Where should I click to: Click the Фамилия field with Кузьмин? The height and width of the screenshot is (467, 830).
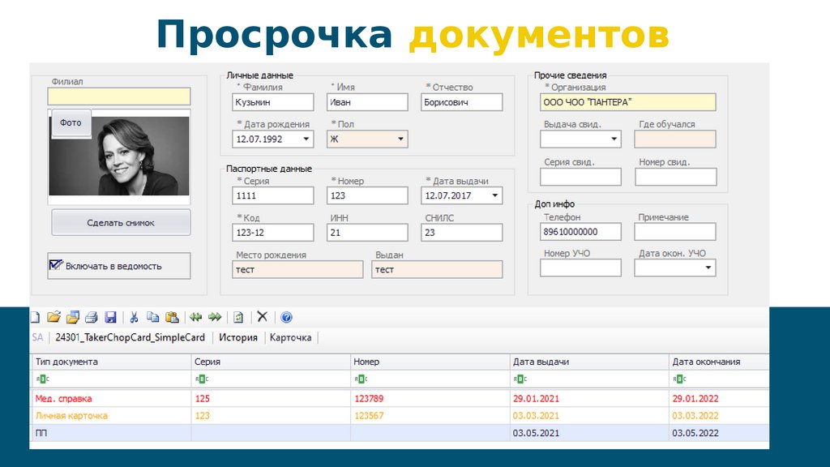[272, 102]
